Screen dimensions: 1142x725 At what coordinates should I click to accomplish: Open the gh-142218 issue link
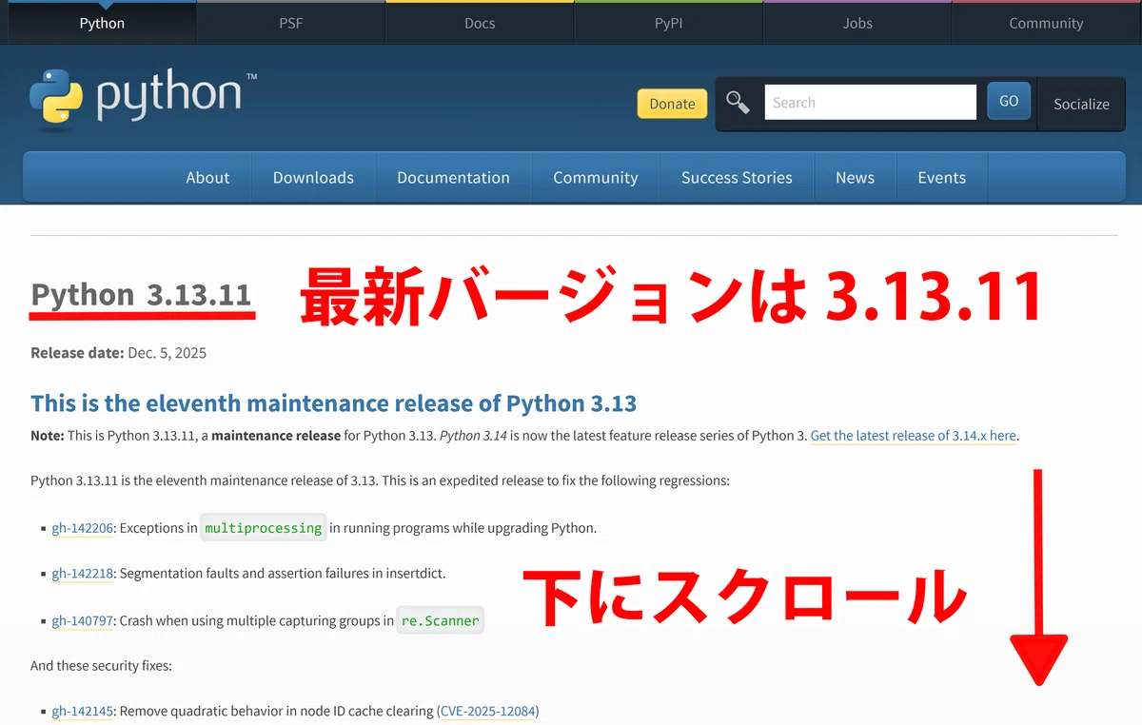tap(83, 574)
